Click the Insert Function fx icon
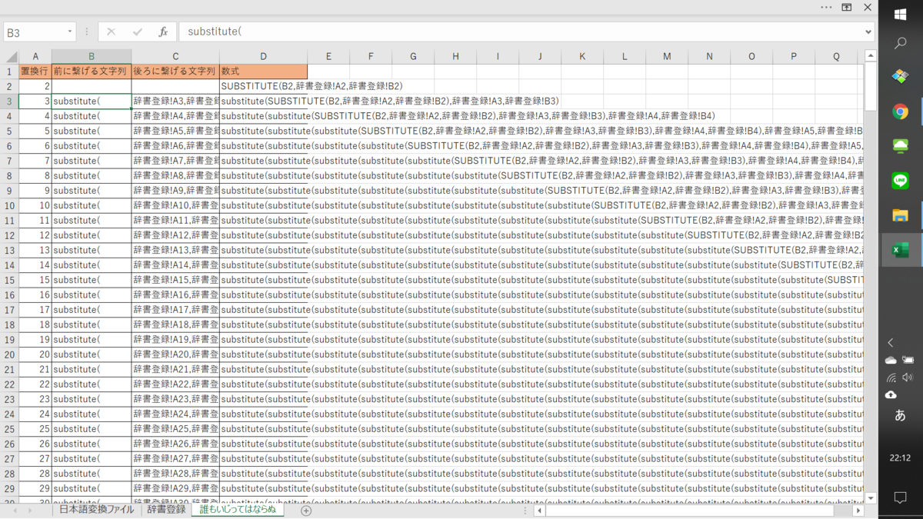923x519 pixels. tap(163, 32)
